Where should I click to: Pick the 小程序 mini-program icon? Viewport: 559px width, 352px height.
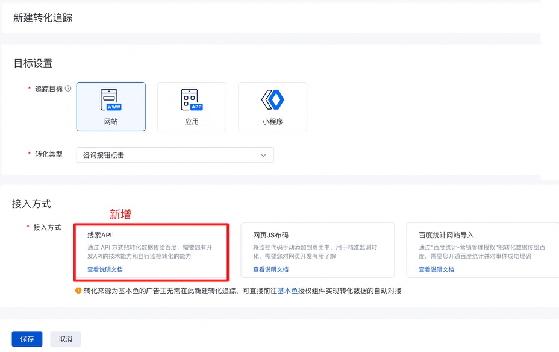tap(273, 99)
